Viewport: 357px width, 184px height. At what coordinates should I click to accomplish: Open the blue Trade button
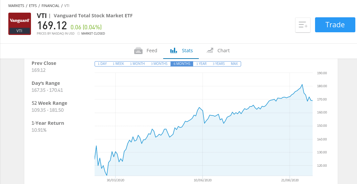[335, 25]
